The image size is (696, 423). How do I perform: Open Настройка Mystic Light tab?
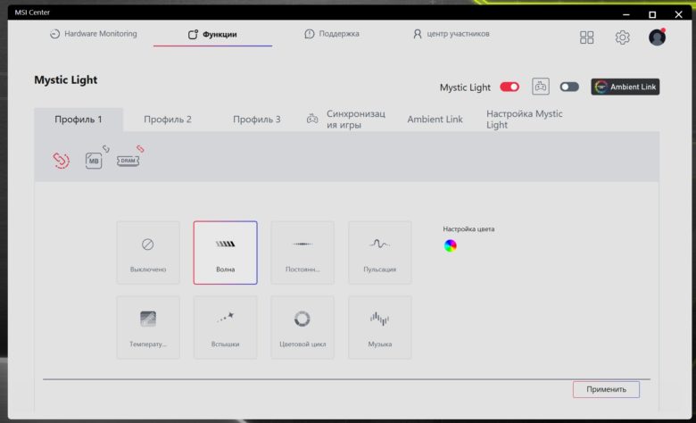click(524, 120)
